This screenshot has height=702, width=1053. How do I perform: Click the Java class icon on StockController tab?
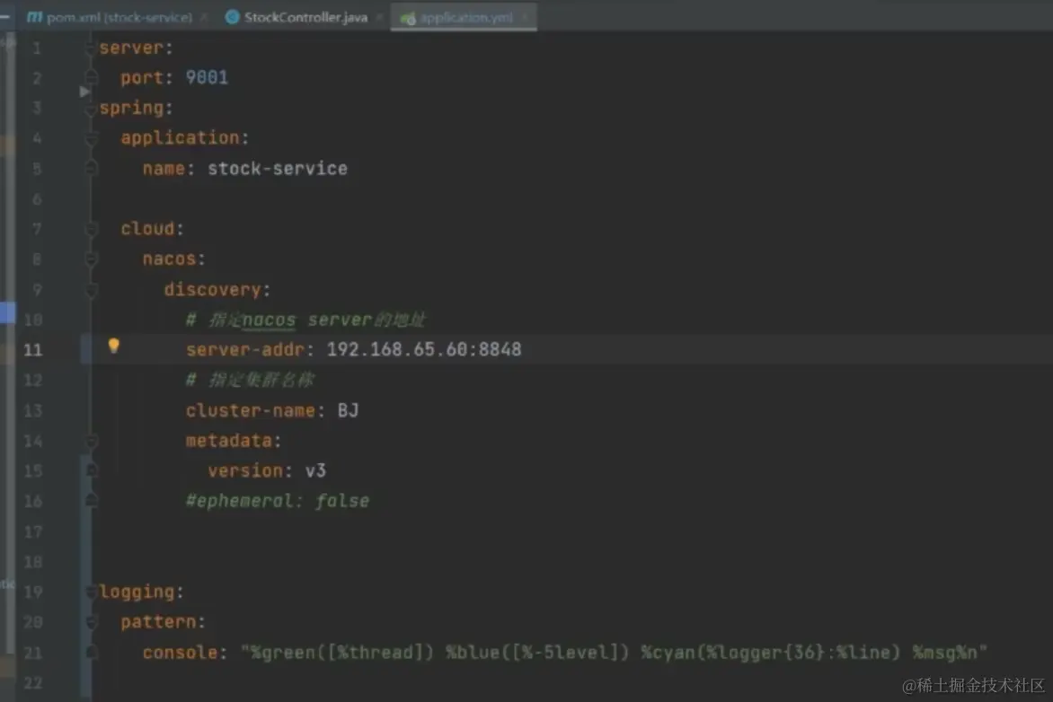coord(233,17)
